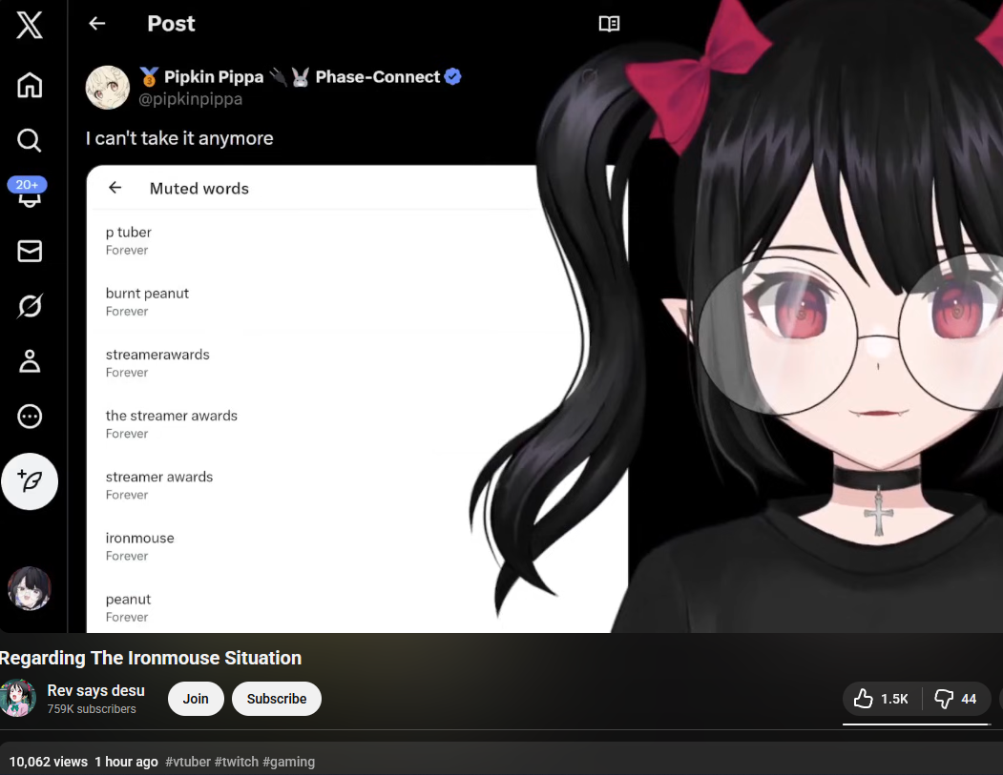Image resolution: width=1003 pixels, height=775 pixels.
Task: Click the blue verified checkmark badge
Action: (453, 76)
